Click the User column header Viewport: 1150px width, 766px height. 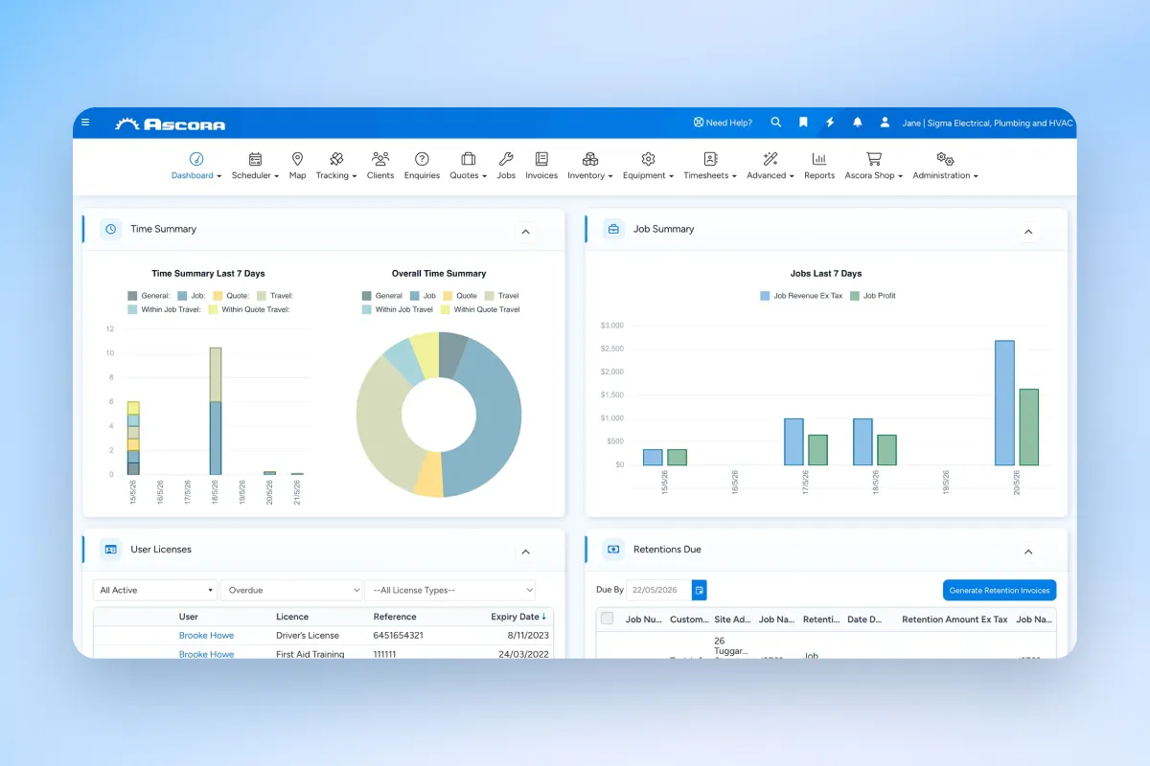click(x=189, y=617)
